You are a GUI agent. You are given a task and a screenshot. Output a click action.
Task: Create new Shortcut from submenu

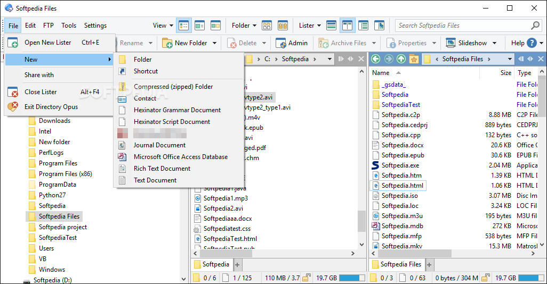(179, 71)
